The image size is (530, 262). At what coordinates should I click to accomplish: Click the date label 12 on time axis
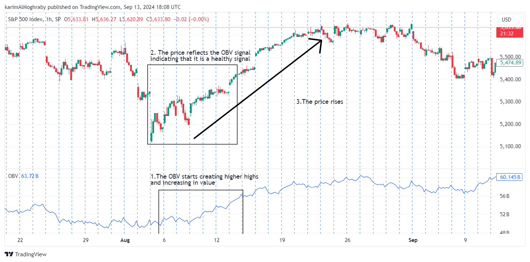[216, 240]
